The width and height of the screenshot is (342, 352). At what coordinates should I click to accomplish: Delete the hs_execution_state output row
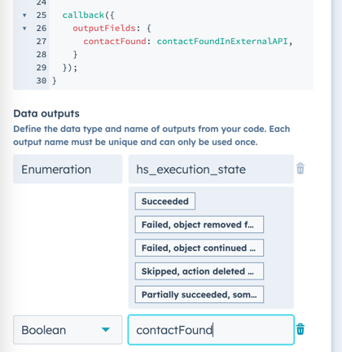[x=300, y=169]
